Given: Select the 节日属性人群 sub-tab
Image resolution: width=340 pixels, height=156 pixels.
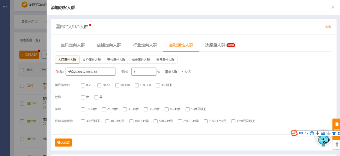Looking at the screenshot, I should pyautogui.click(x=165, y=60).
